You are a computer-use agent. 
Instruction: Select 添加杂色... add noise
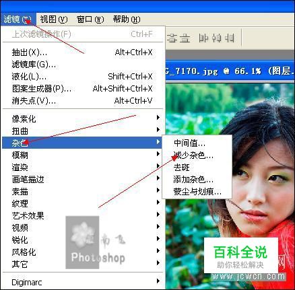click(x=197, y=179)
